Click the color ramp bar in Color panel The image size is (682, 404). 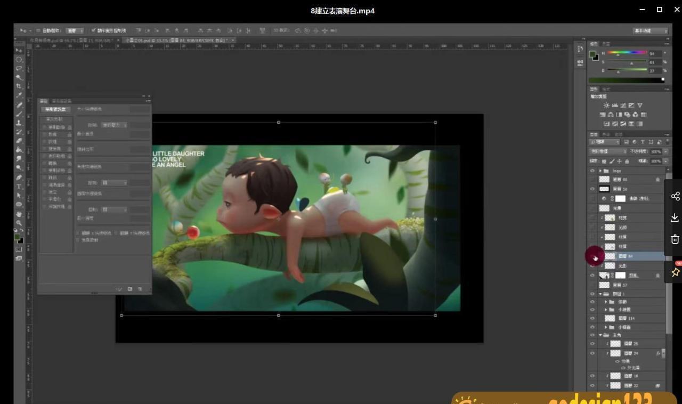point(627,80)
